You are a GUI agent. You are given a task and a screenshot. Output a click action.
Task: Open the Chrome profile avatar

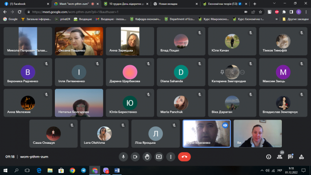point(299,12)
